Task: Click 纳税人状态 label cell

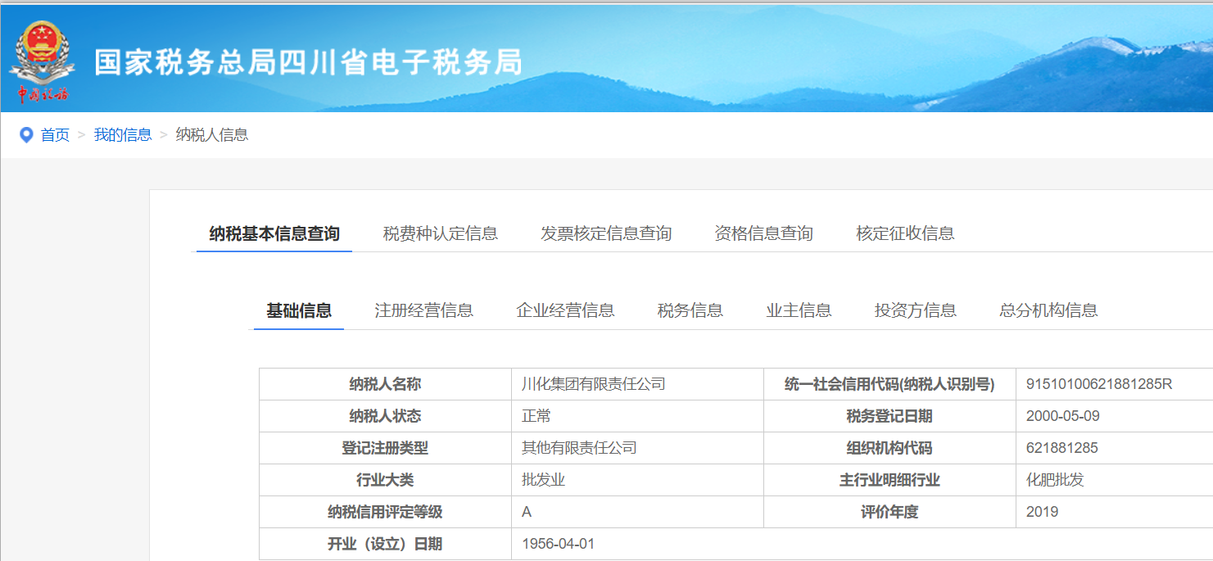Action: click(x=385, y=416)
